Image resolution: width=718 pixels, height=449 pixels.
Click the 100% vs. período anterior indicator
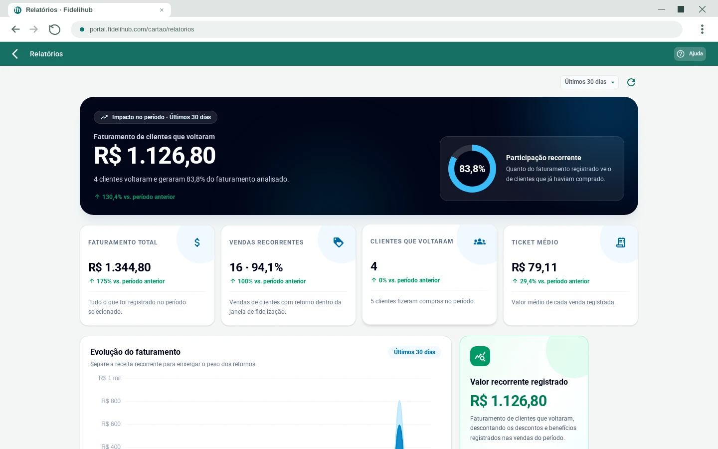(x=268, y=281)
